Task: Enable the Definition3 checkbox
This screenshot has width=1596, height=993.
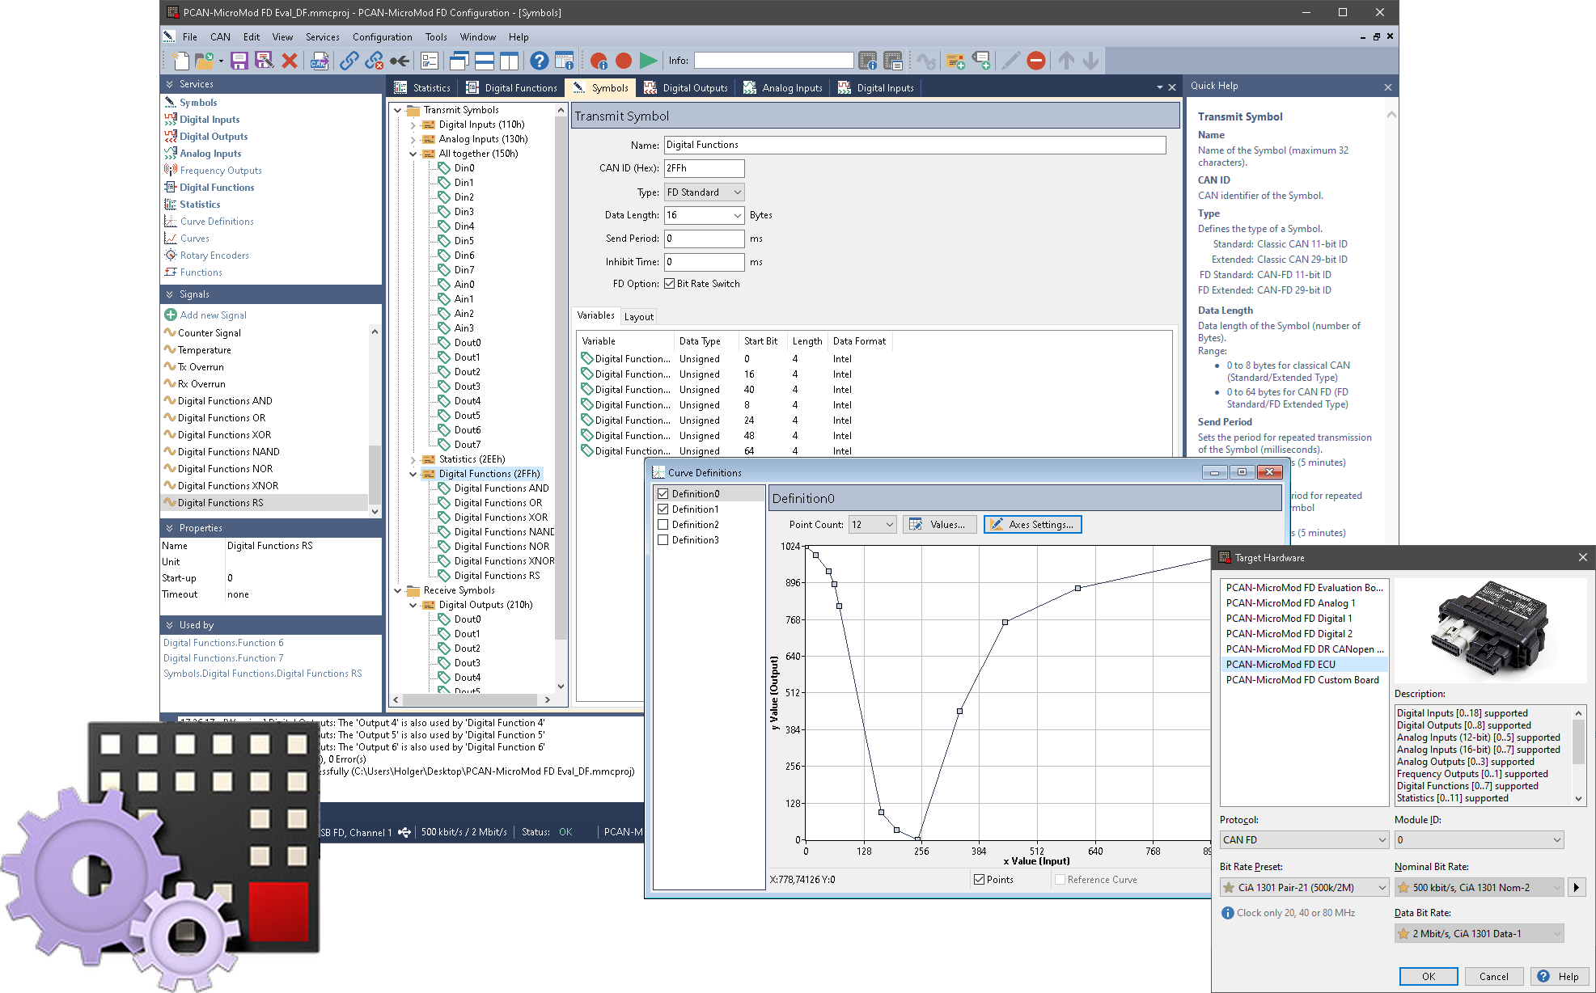Action: tap(663, 540)
